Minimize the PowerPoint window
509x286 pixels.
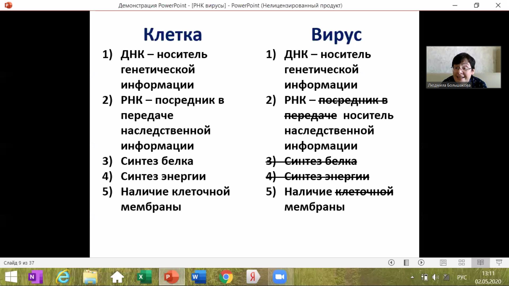coord(455,5)
